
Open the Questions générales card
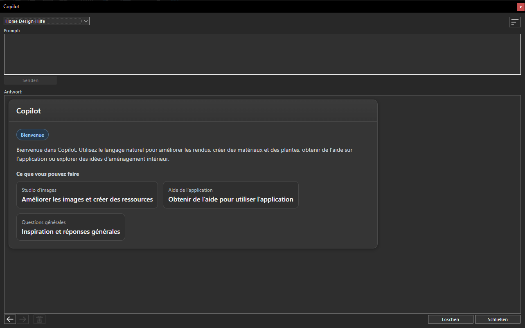click(x=71, y=227)
